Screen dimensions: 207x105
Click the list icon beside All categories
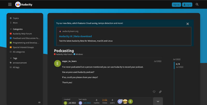(x=11, y=52)
